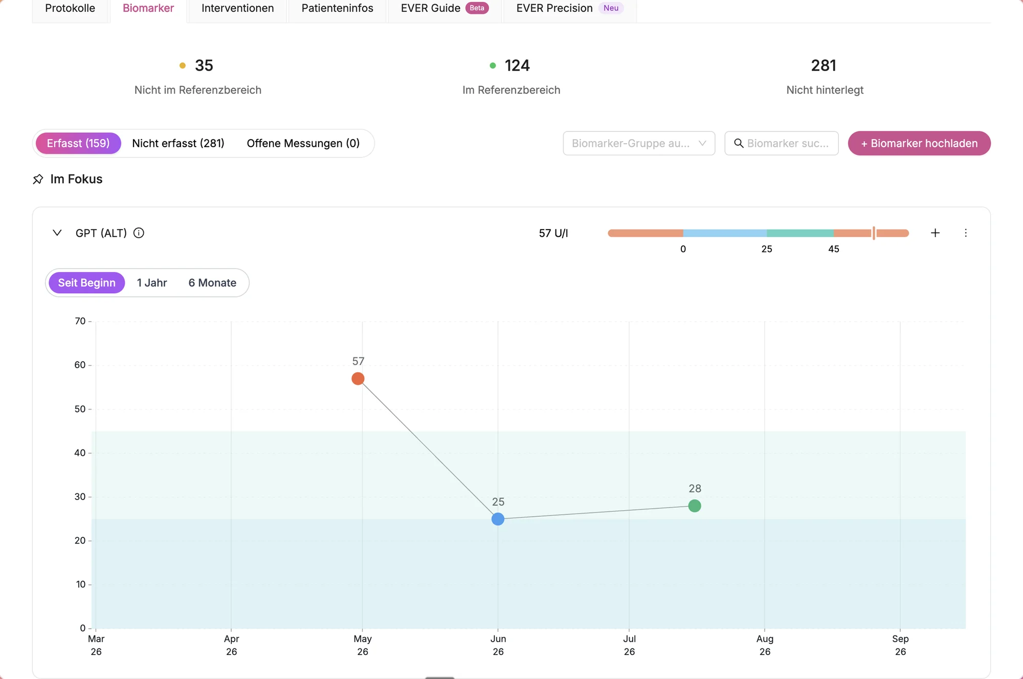Click the green 28 data point
The height and width of the screenshot is (679, 1023).
pyautogui.click(x=695, y=506)
